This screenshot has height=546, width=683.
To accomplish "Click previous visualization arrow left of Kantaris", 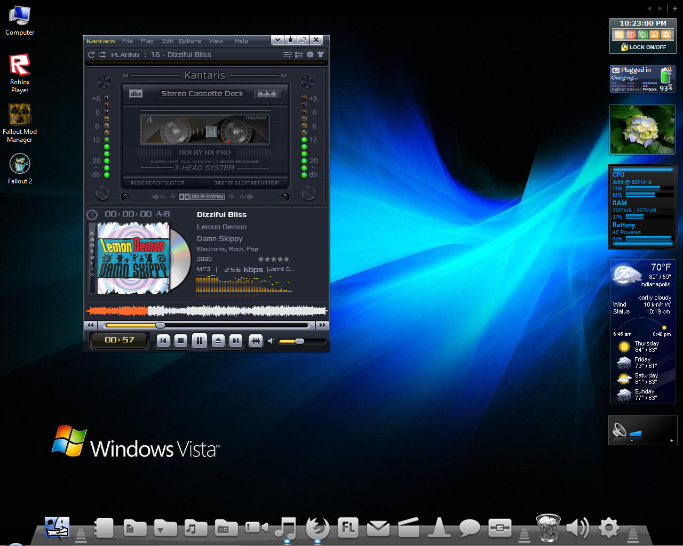I will (125, 75).
